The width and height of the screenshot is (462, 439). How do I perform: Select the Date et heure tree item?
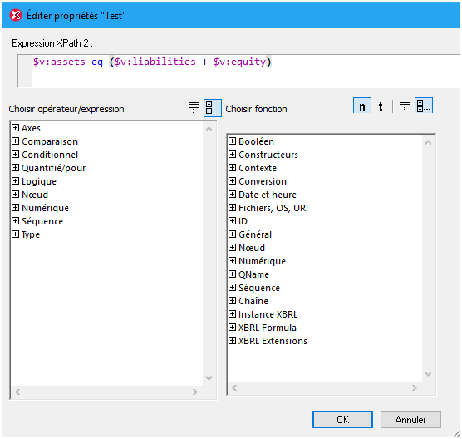click(x=268, y=195)
